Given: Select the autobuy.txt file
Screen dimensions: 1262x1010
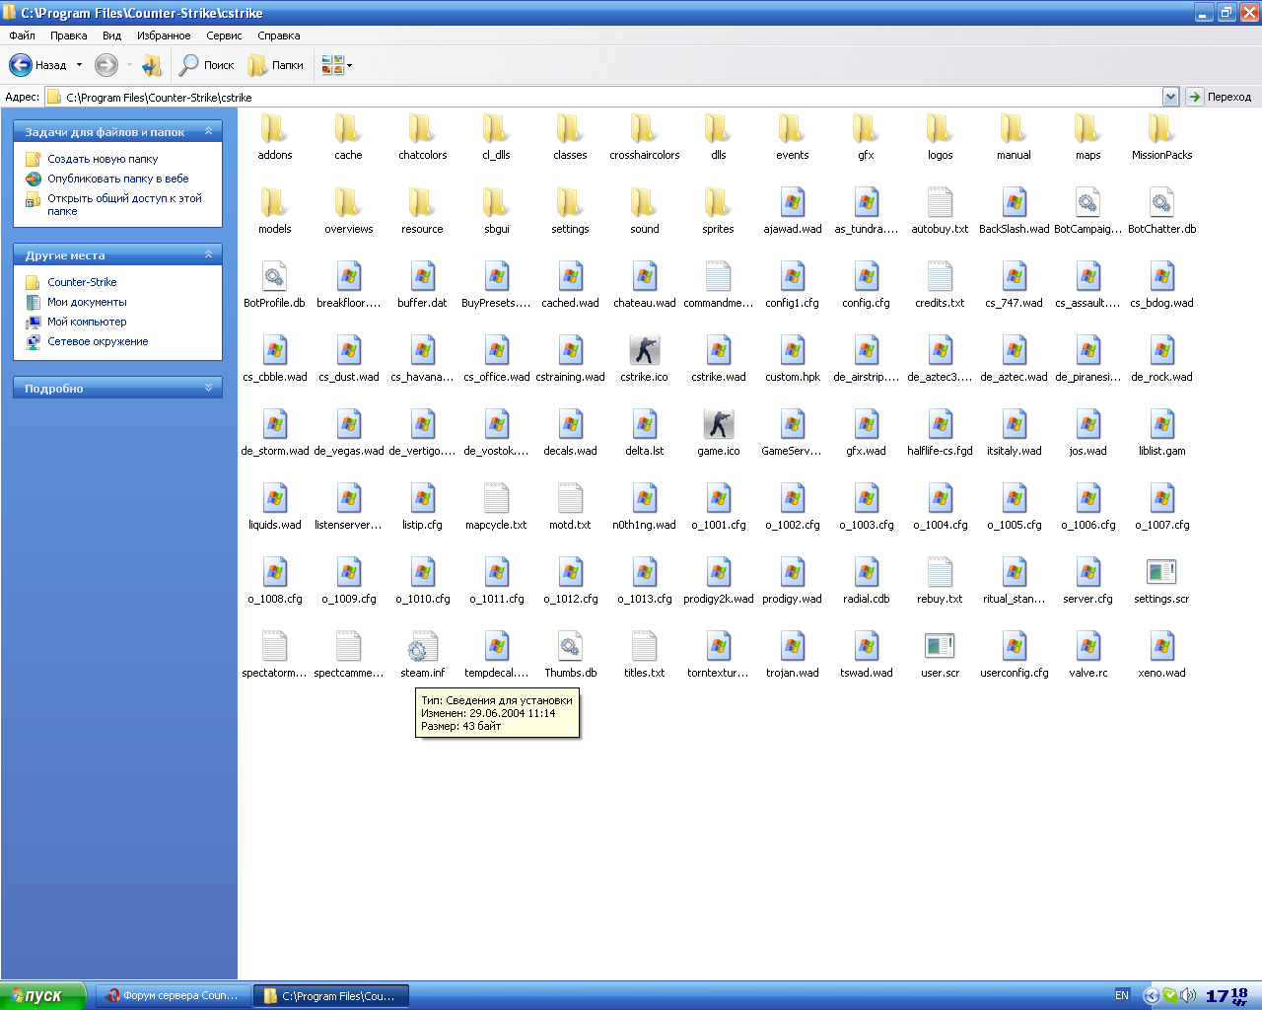Looking at the screenshot, I should [940, 211].
